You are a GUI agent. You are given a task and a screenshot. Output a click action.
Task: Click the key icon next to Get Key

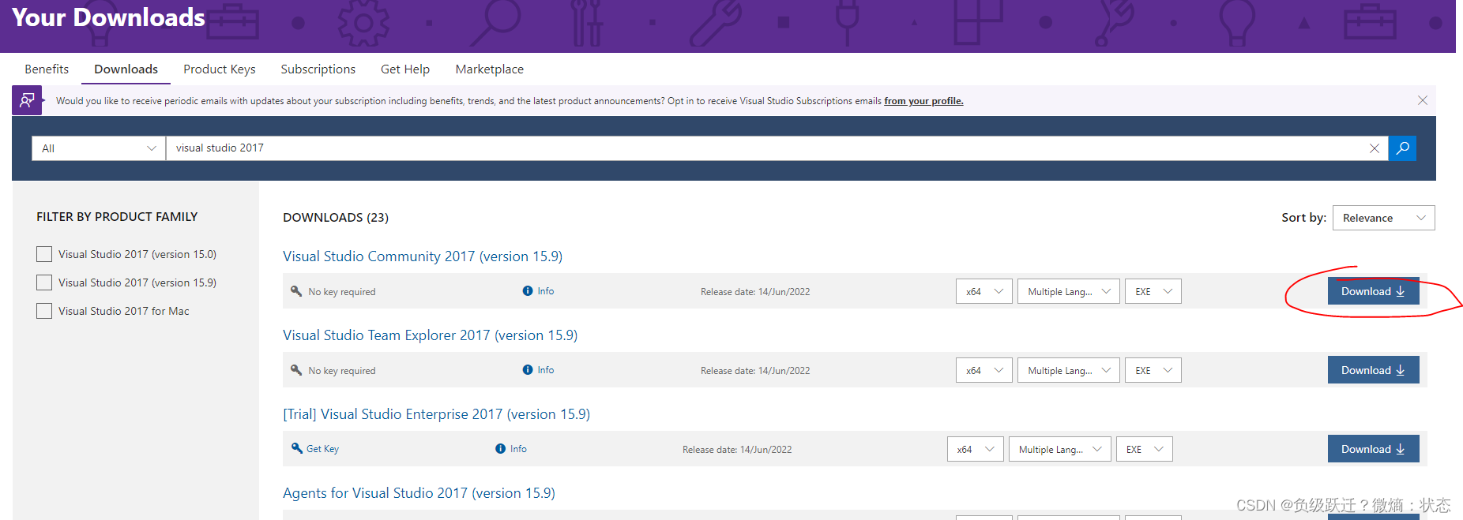pyautogui.click(x=297, y=448)
